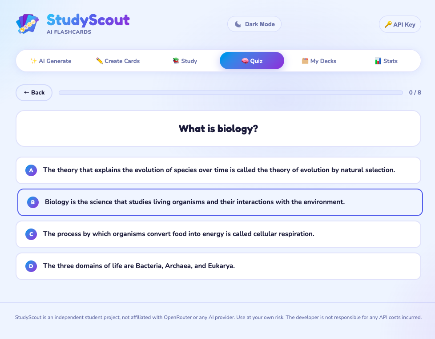435x339 pixels.
Task: Click the question card reading What is biology
Action: (x=218, y=128)
